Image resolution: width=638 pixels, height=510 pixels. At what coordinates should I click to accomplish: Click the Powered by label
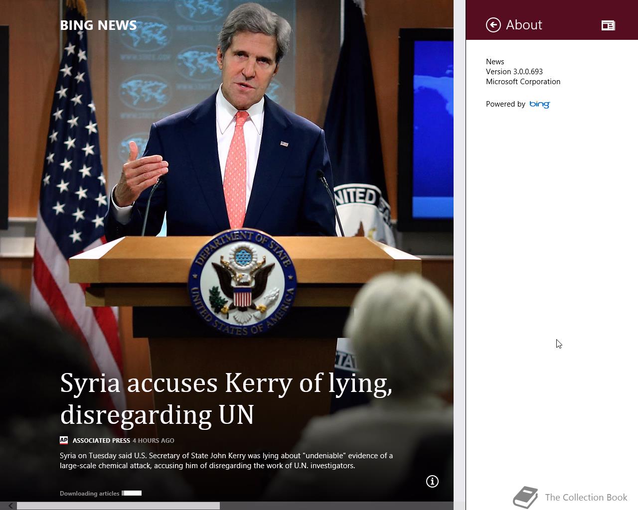(x=505, y=104)
